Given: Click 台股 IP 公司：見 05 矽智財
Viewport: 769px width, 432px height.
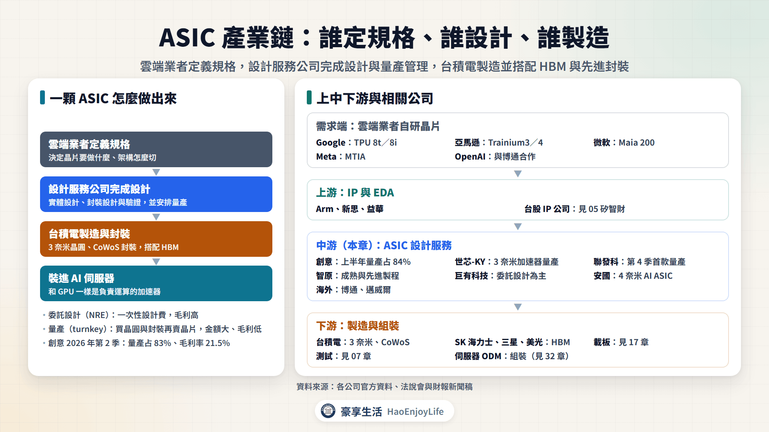Looking at the screenshot, I should point(575,209).
